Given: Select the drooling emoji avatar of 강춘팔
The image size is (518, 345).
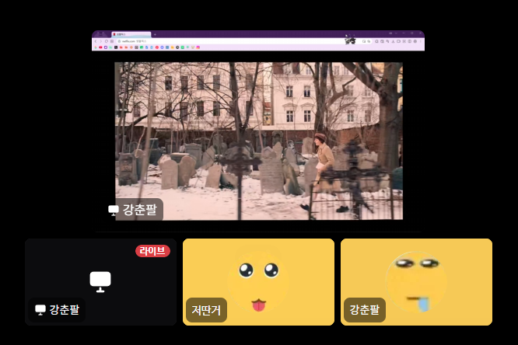Looking at the screenshot, I should tap(416, 281).
